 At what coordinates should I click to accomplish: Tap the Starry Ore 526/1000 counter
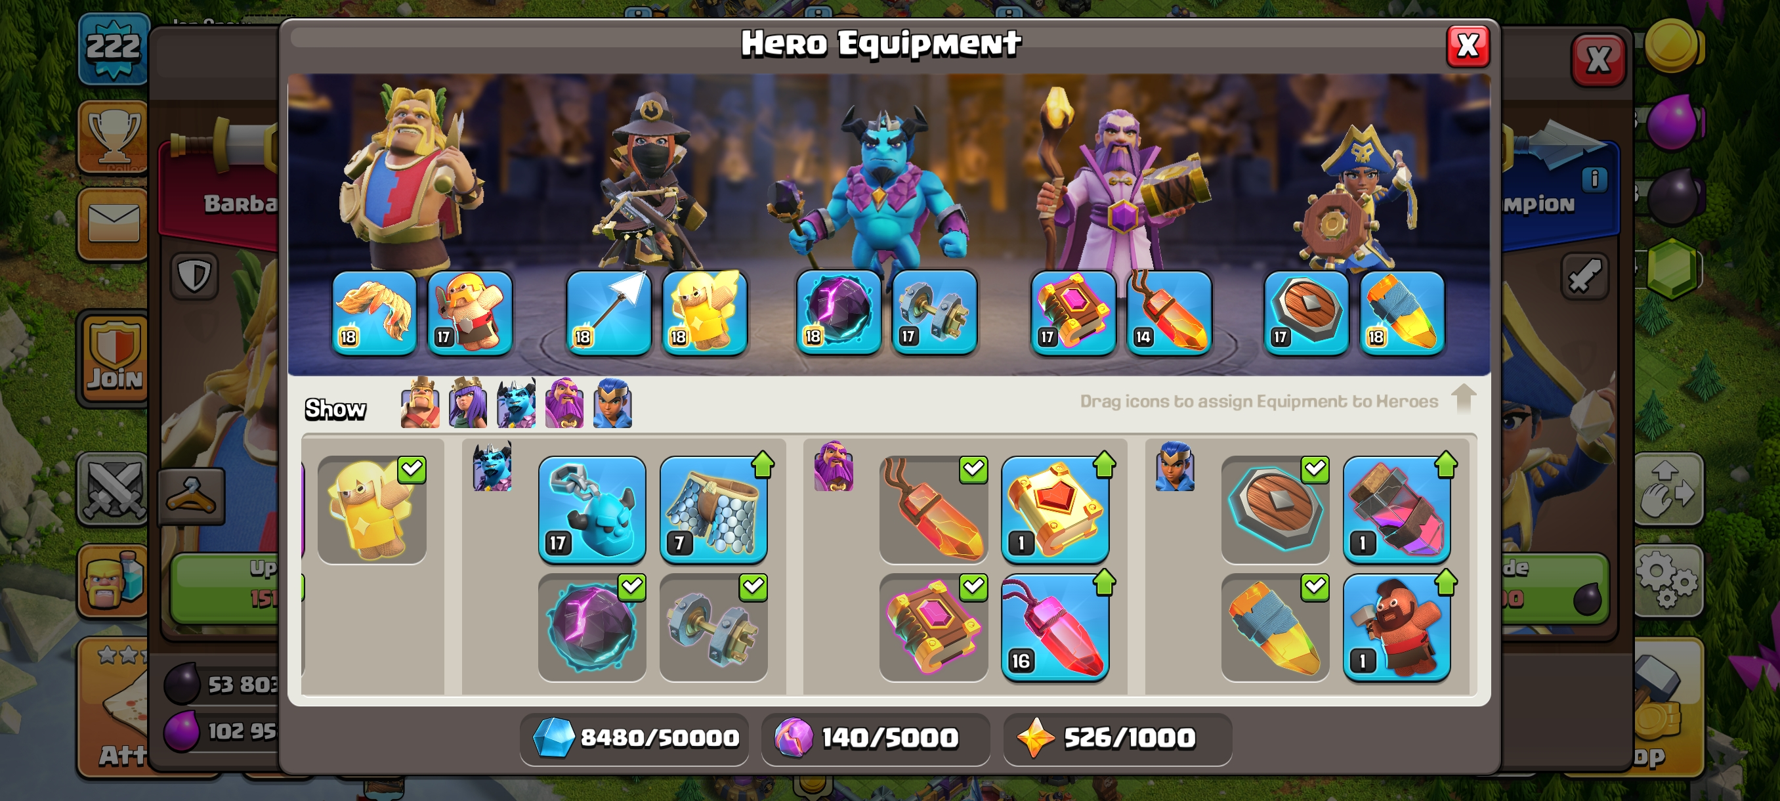(x=1117, y=738)
